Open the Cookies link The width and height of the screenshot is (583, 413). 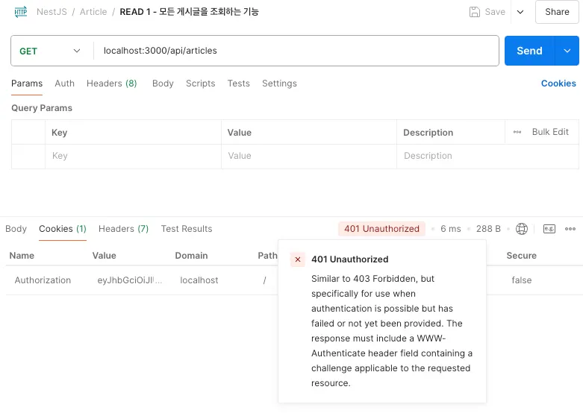pos(558,83)
